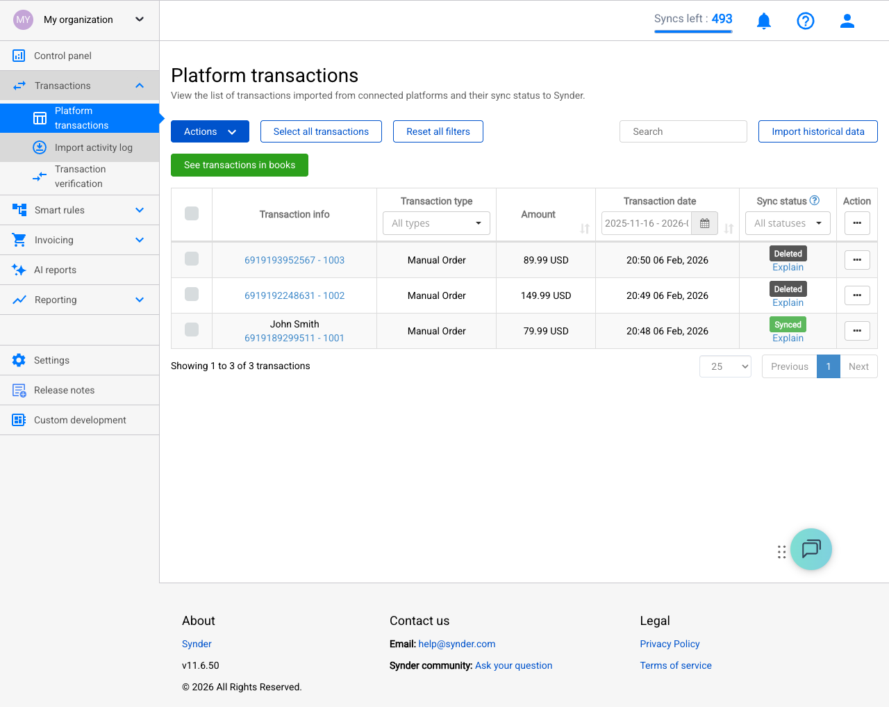Check the checkbox for John Smith's transaction row
This screenshot has width=889, height=707.
[192, 330]
